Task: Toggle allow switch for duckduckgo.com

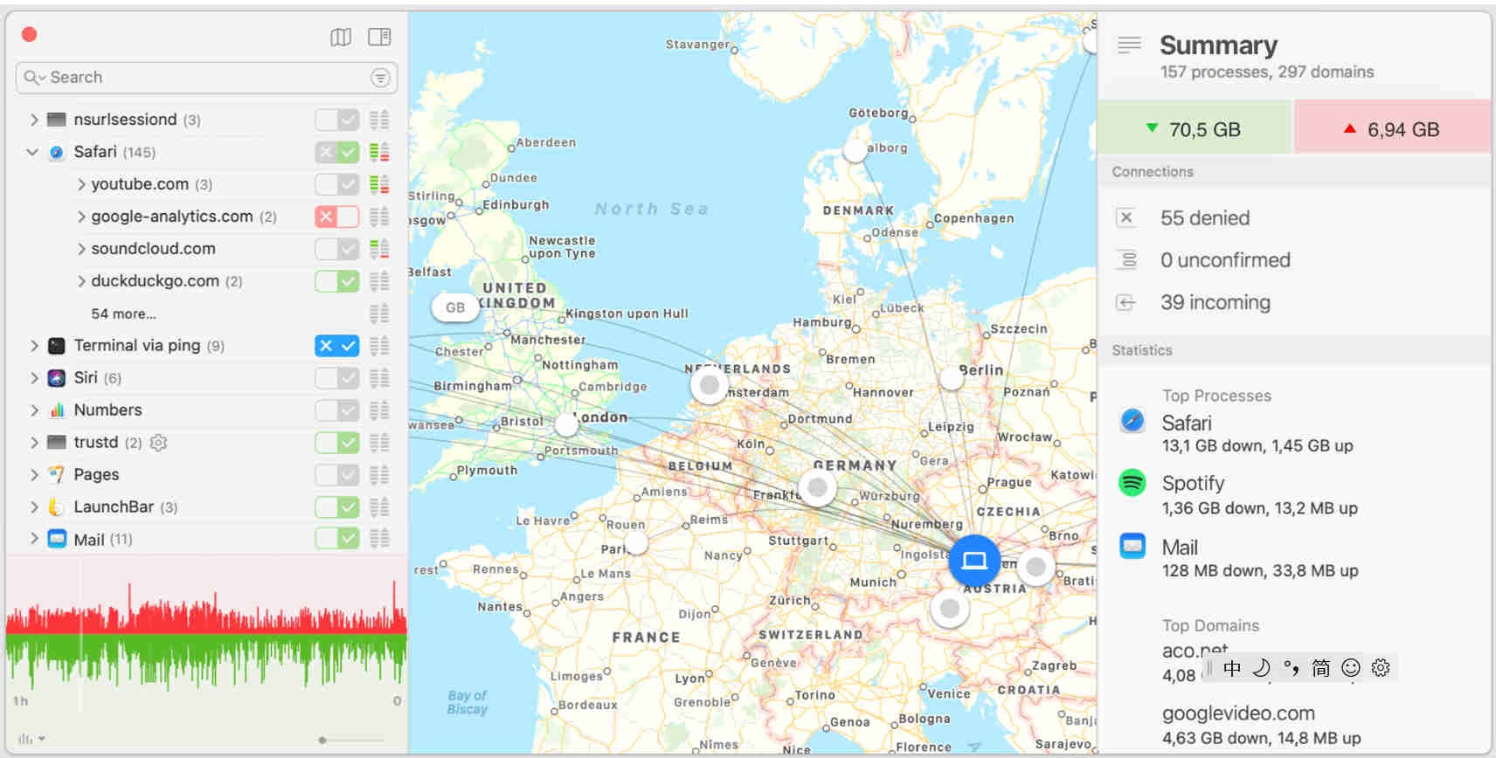Action: [x=337, y=281]
